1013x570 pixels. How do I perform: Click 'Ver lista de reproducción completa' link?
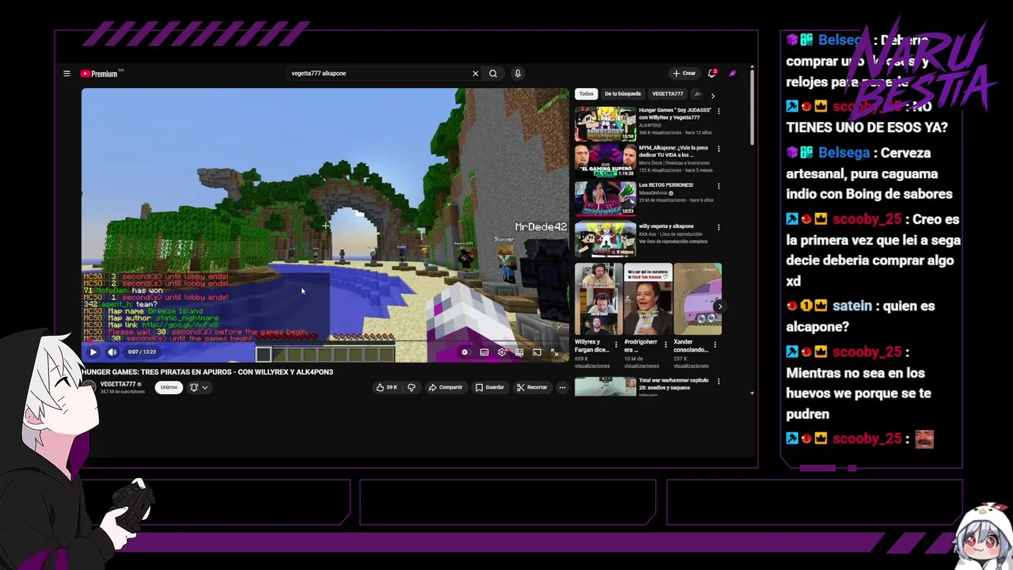[673, 241]
